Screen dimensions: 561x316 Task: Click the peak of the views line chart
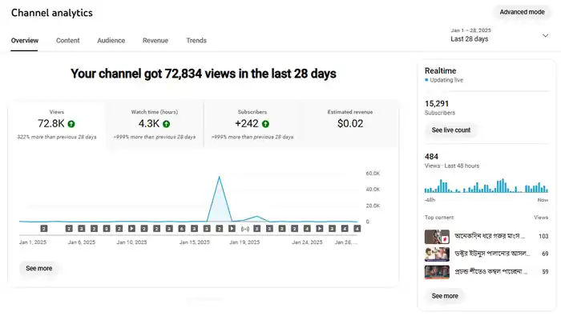coord(220,177)
